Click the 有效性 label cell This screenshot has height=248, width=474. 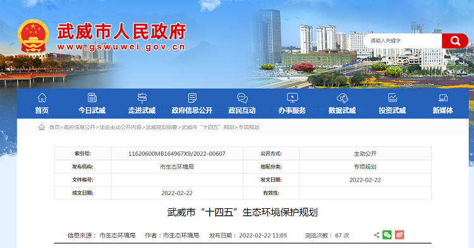click(x=271, y=193)
